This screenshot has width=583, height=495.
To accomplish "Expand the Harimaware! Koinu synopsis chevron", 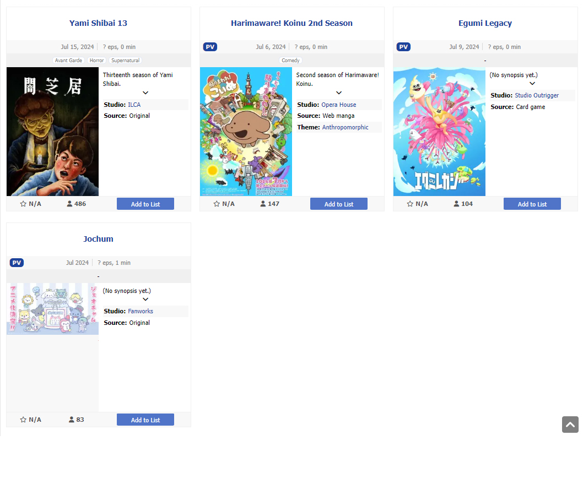I will click(339, 93).
